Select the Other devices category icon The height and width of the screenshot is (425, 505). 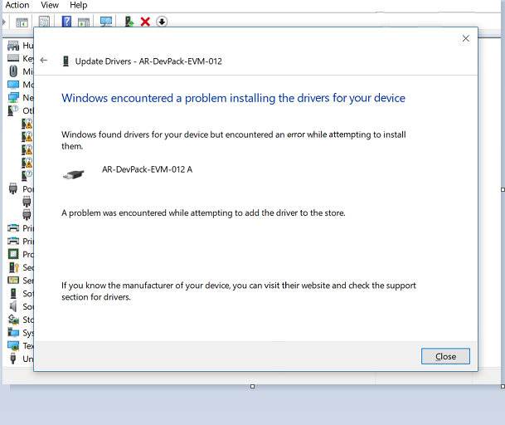point(12,110)
